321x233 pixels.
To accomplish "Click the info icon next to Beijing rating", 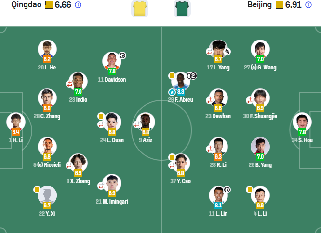I will click(x=308, y=5).
